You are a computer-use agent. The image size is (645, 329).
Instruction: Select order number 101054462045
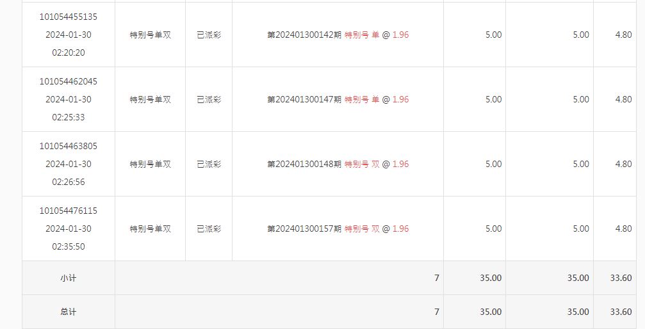pyautogui.click(x=69, y=81)
